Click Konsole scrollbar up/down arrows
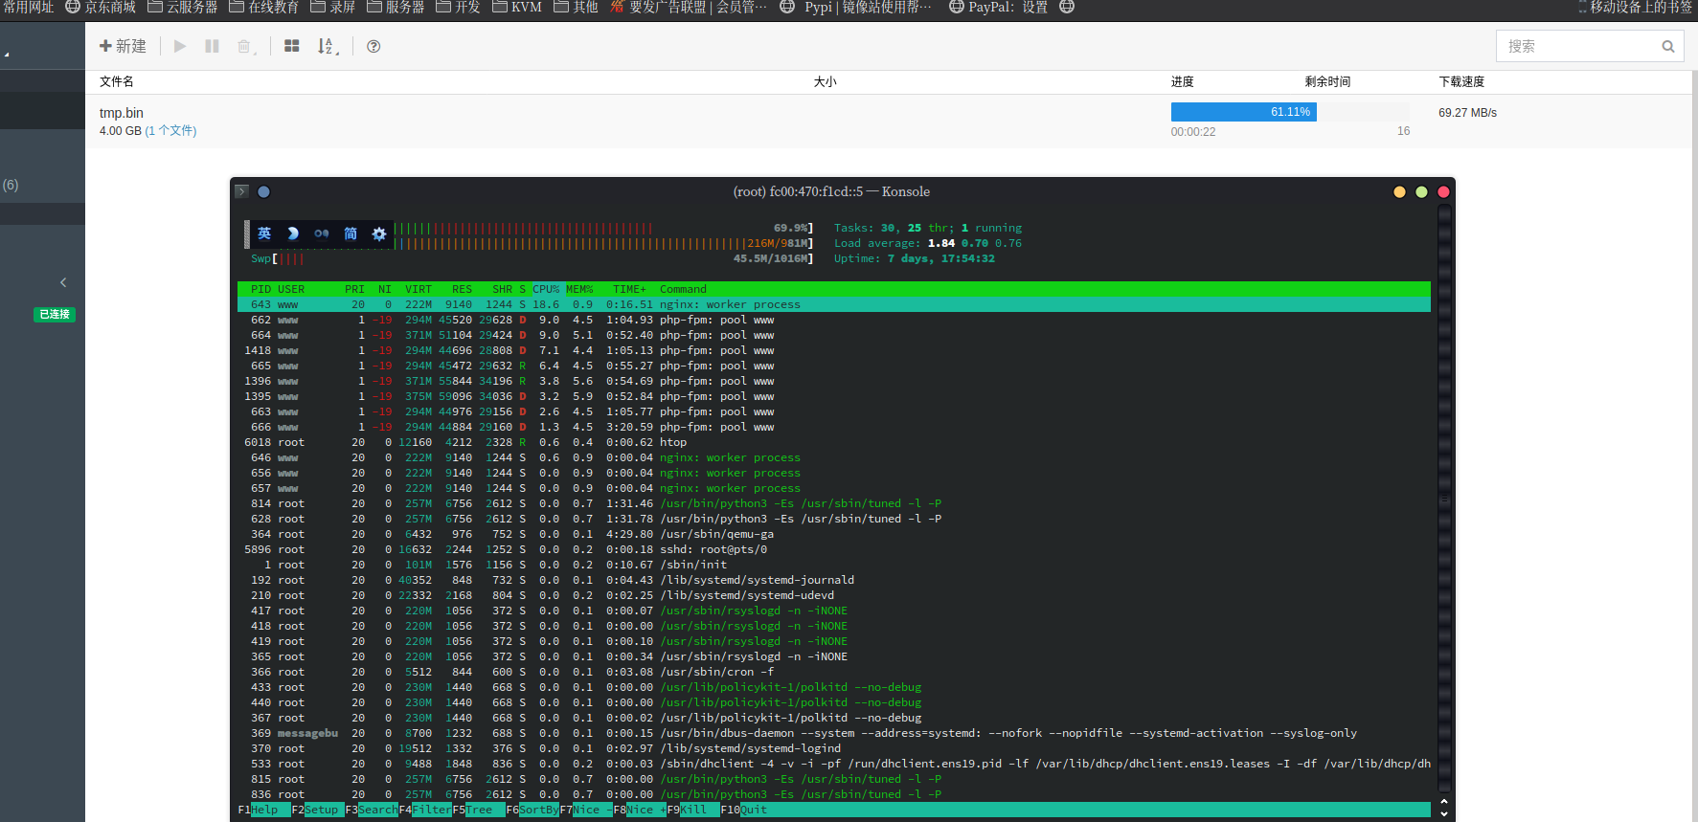 click(1444, 808)
